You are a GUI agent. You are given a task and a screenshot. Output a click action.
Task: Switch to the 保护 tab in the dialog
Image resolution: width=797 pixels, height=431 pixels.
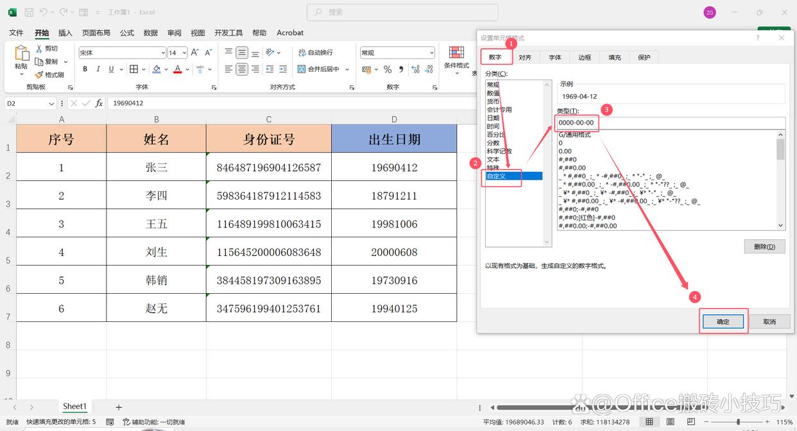coord(644,58)
